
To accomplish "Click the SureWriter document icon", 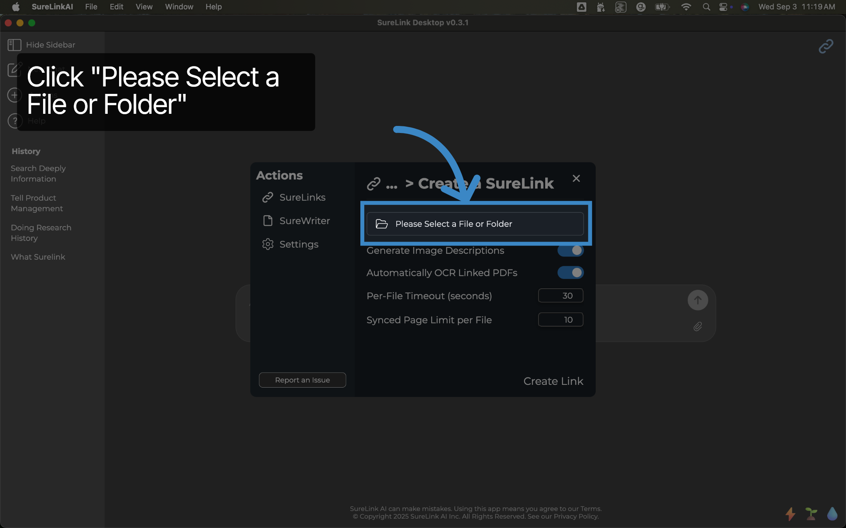I will 268,221.
